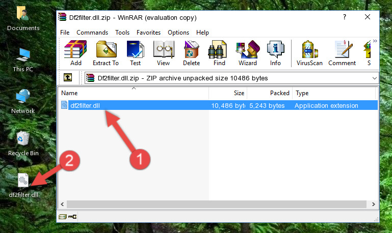Click the WinRAR books icon in title bar
Image resolution: width=392 pixels, height=233 pixels.
click(x=62, y=17)
